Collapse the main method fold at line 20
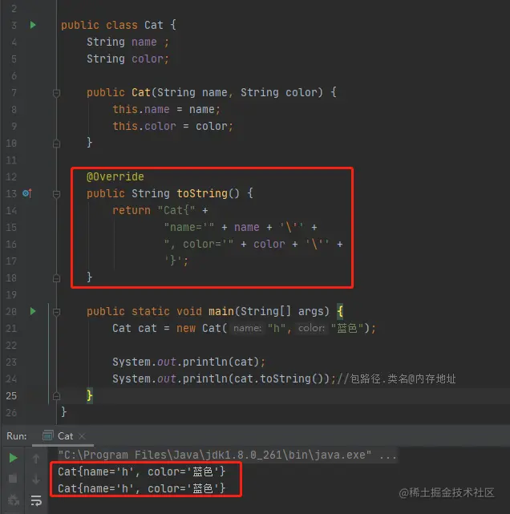Viewport: 510px width, 514px height. pos(56,312)
